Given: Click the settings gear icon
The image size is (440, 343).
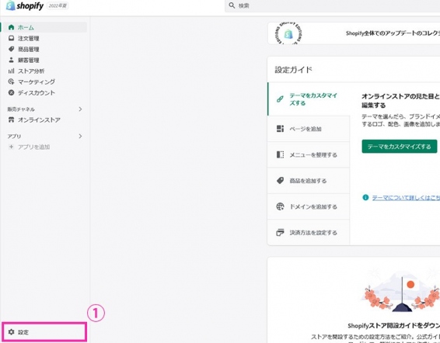Looking at the screenshot, I should coord(11,332).
